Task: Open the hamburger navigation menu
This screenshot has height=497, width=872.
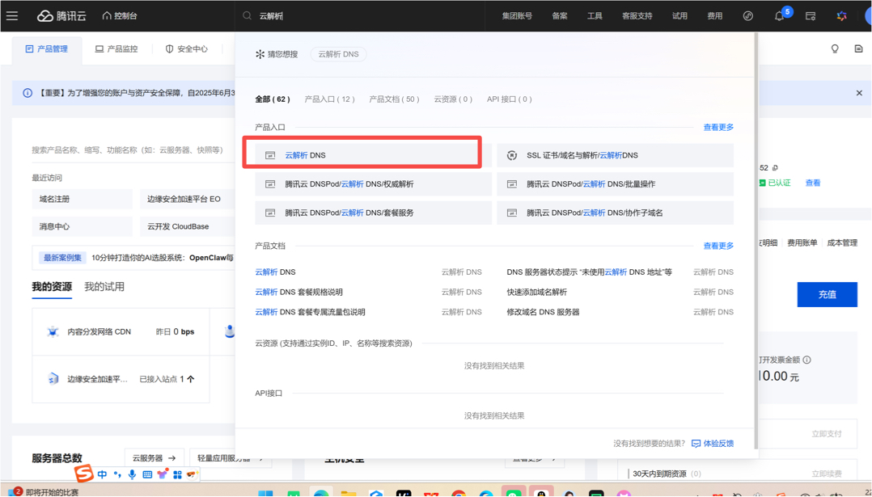Action: [12, 15]
